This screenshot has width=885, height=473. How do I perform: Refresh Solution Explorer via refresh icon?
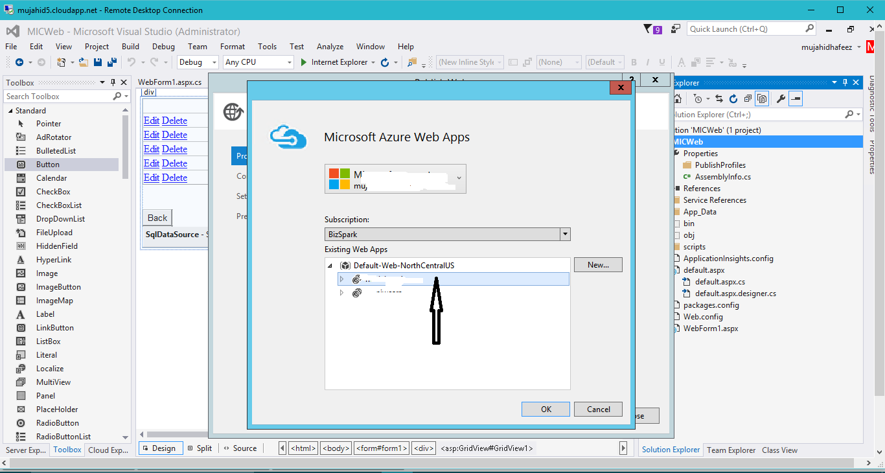point(733,98)
